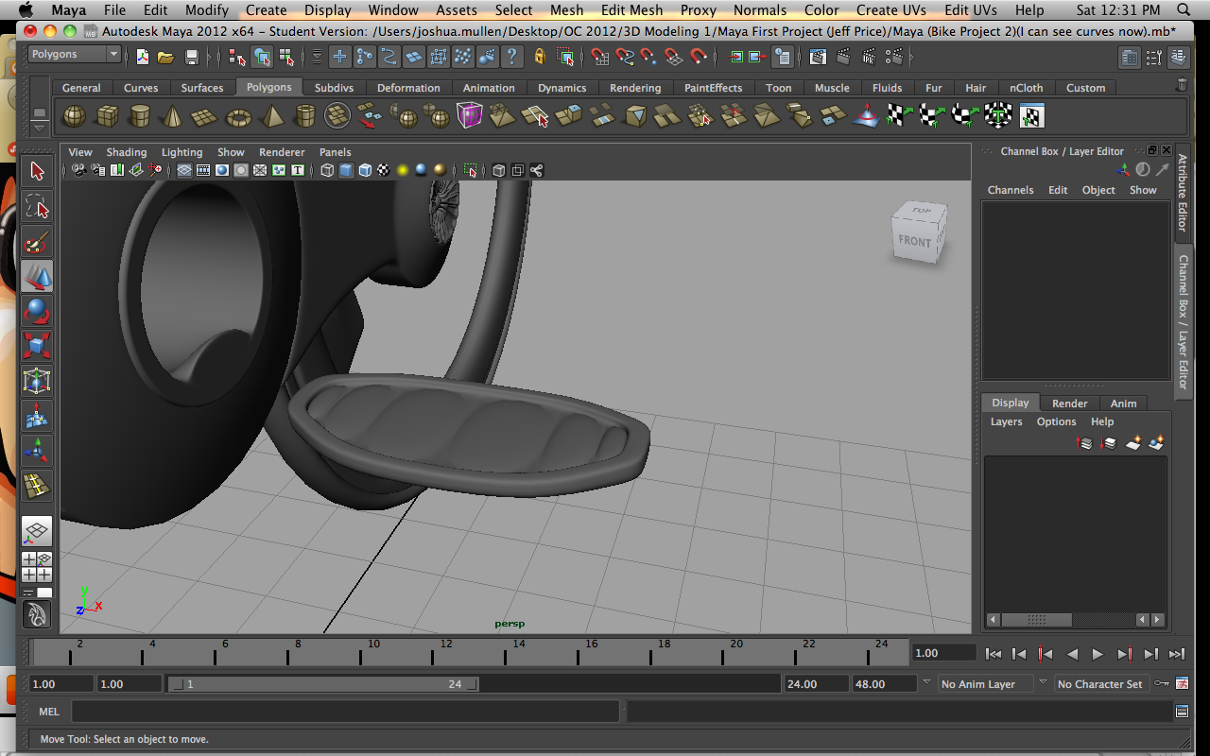The width and height of the screenshot is (1210, 756).
Task: Click the Play forwards button
Action: [x=1098, y=653]
